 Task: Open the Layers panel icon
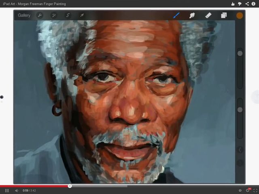(x=224, y=15)
